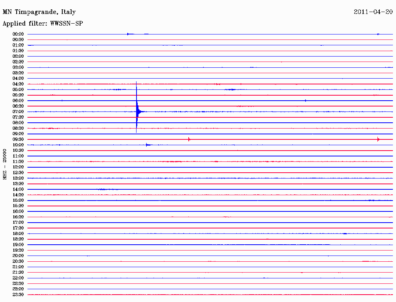This screenshot has width=396, height=302.
Task: Select the 15:30 time label
Action: 18,206
